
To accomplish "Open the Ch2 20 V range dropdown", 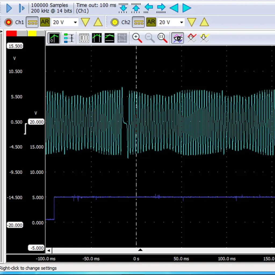I will pyautogui.click(x=182, y=22).
